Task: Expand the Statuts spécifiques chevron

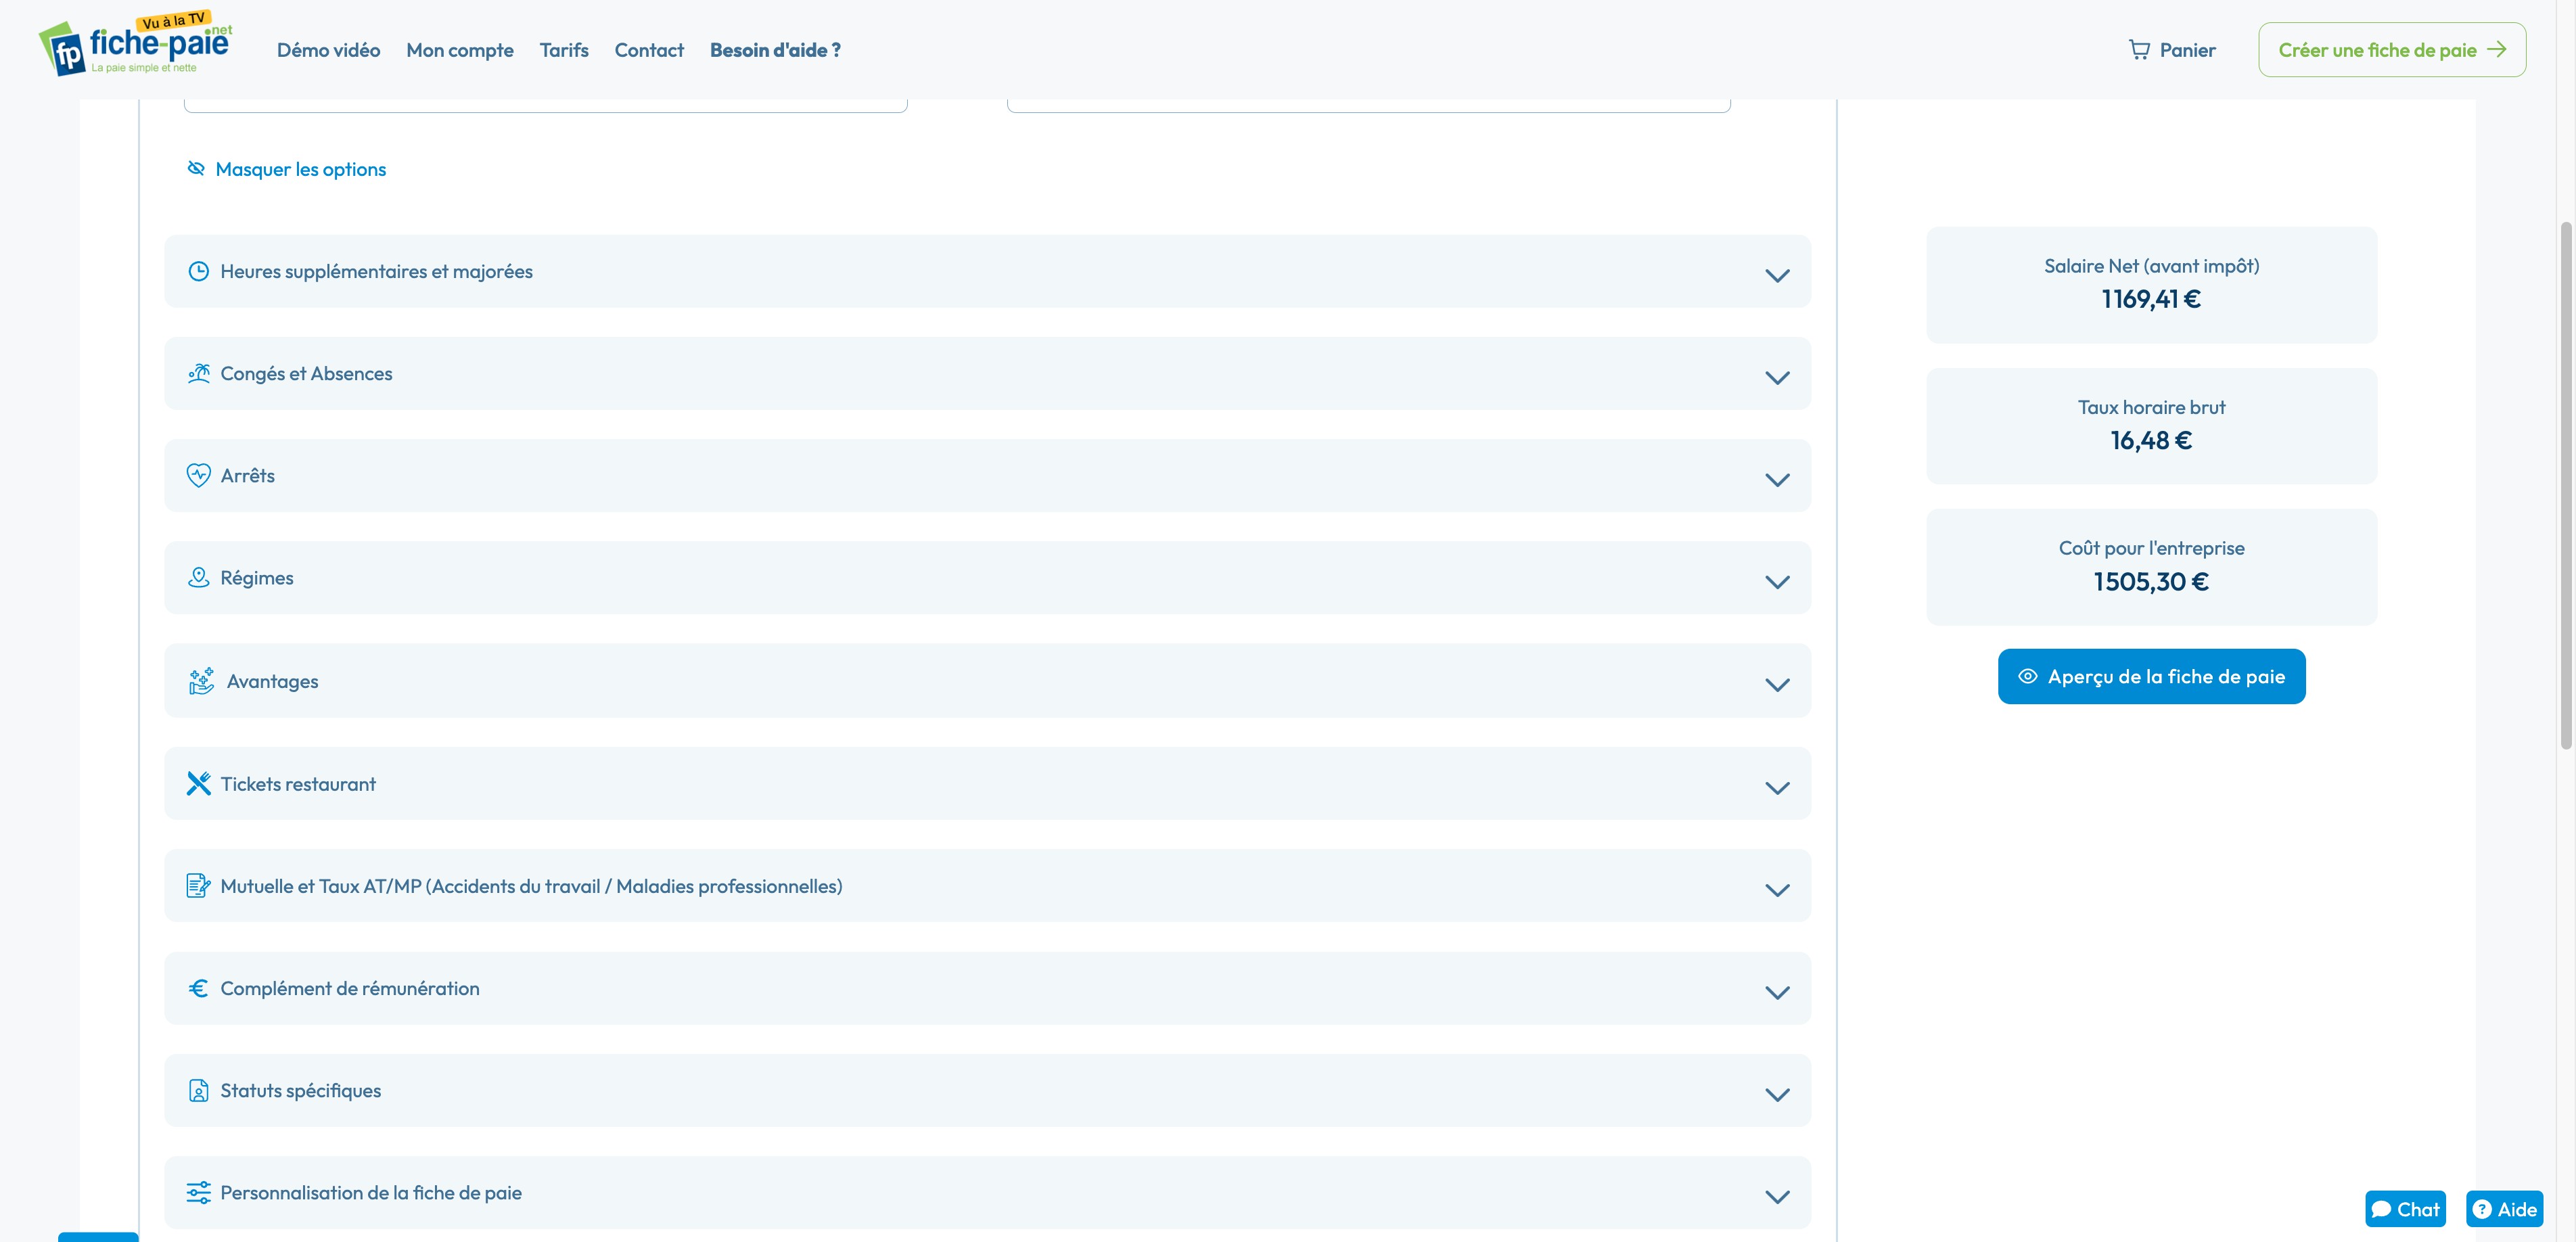Action: [1777, 1095]
